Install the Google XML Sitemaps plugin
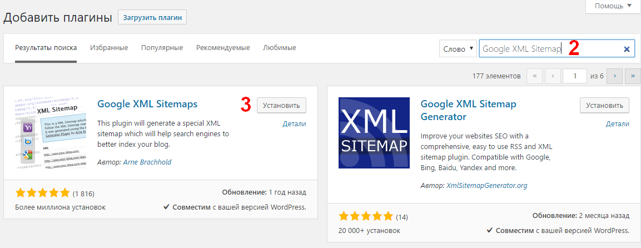This screenshot has width=641, height=248. click(281, 106)
